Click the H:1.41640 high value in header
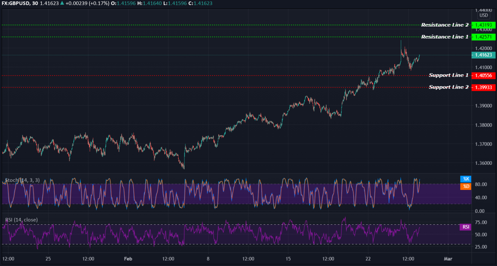 [x=150, y=3]
